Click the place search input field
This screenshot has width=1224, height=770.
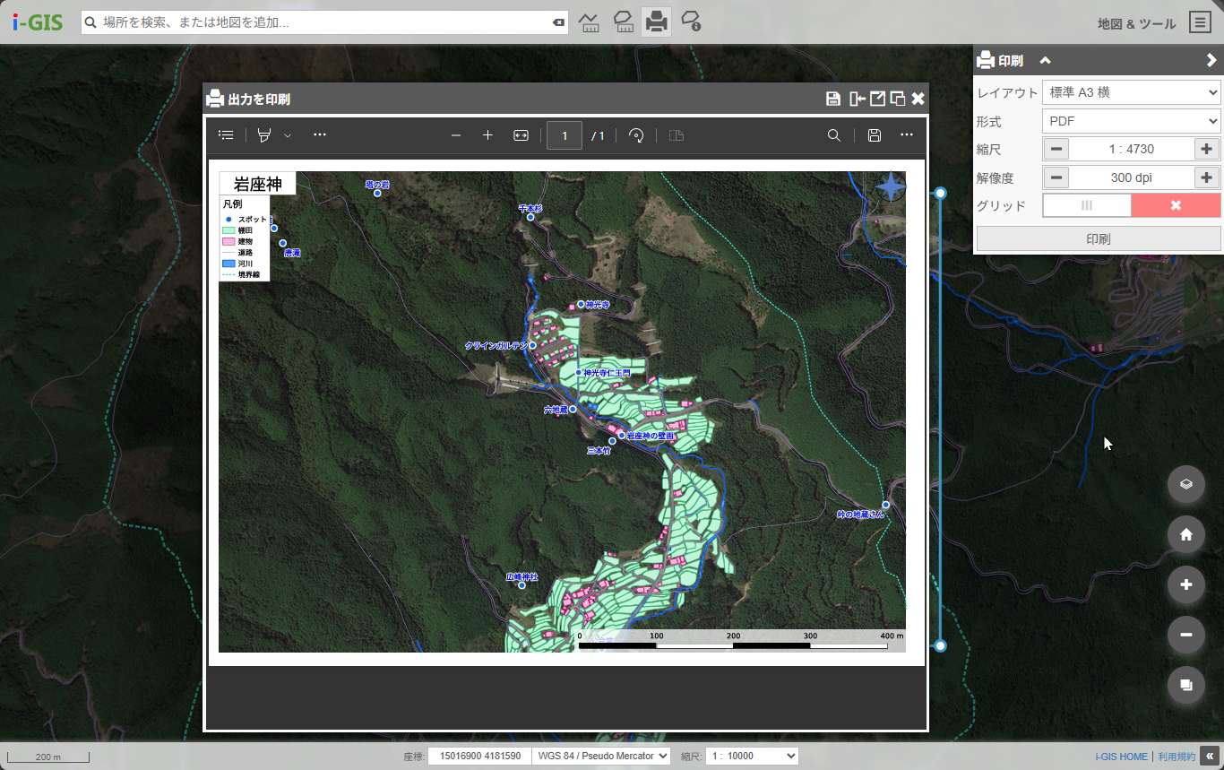tap(324, 22)
